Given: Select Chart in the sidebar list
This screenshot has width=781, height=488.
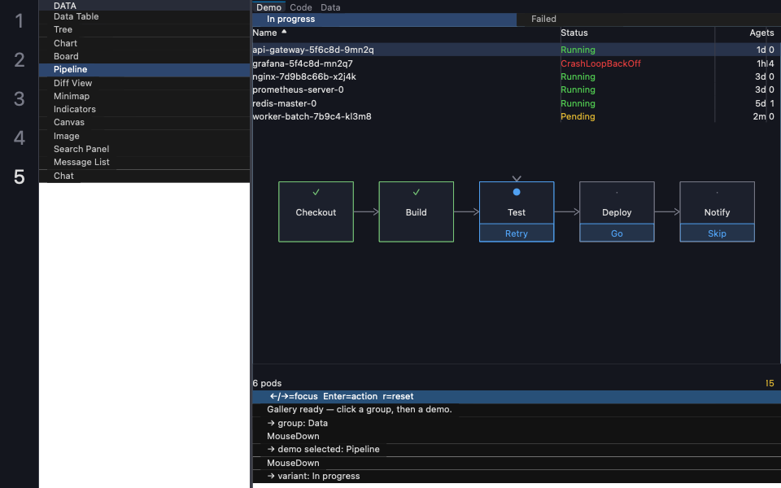Looking at the screenshot, I should pyautogui.click(x=145, y=43).
